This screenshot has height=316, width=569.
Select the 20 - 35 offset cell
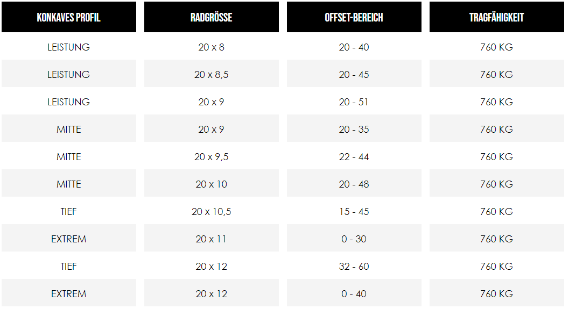click(x=354, y=130)
